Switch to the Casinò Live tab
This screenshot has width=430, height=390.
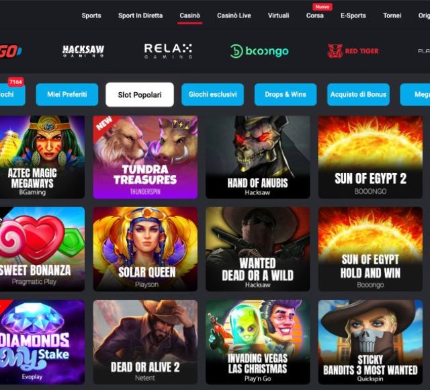234,15
